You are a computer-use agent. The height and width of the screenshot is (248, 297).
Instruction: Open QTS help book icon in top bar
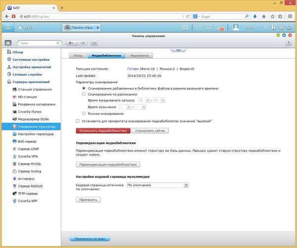click(273, 27)
